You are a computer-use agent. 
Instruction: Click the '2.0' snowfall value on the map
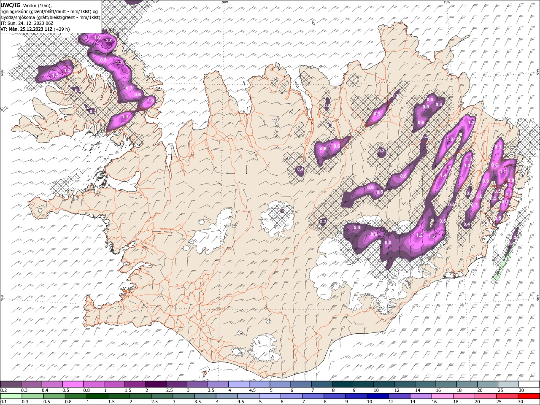pos(109,40)
